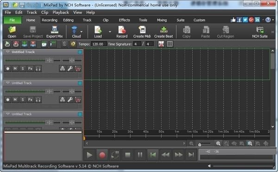
Task: Load an audio file via Load icon
Action: (x=98, y=32)
